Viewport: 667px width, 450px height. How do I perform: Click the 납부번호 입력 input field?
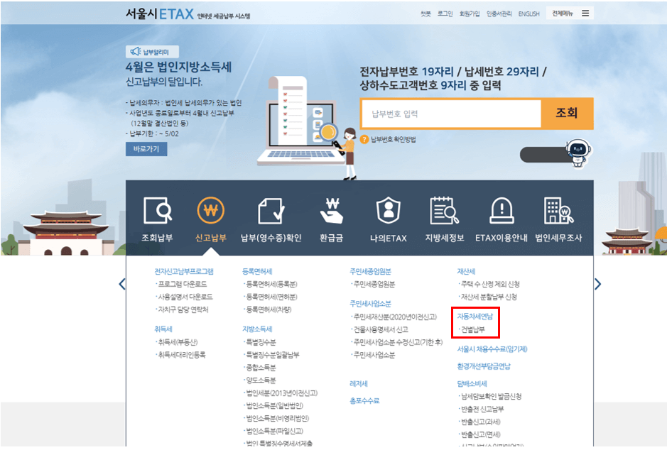pyautogui.click(x=452, y=113)
